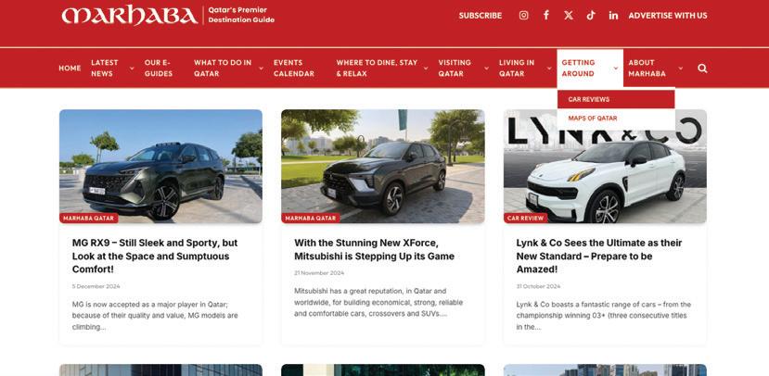The height and width of the screenshot is (376, 769).
Task: Open the white Lynk & Co car photo
Action: (605, 166)
